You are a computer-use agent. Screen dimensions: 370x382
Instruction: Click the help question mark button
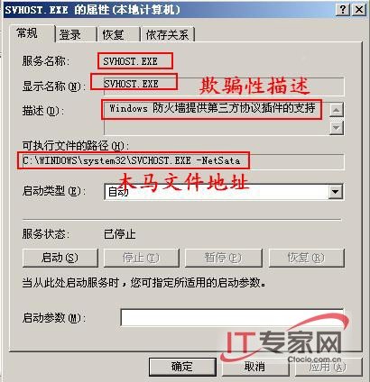[x=343, y=10]
